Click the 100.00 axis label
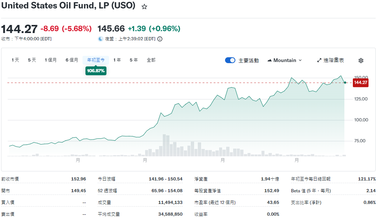Screen dimensions: 379x218 click(361, 120)
